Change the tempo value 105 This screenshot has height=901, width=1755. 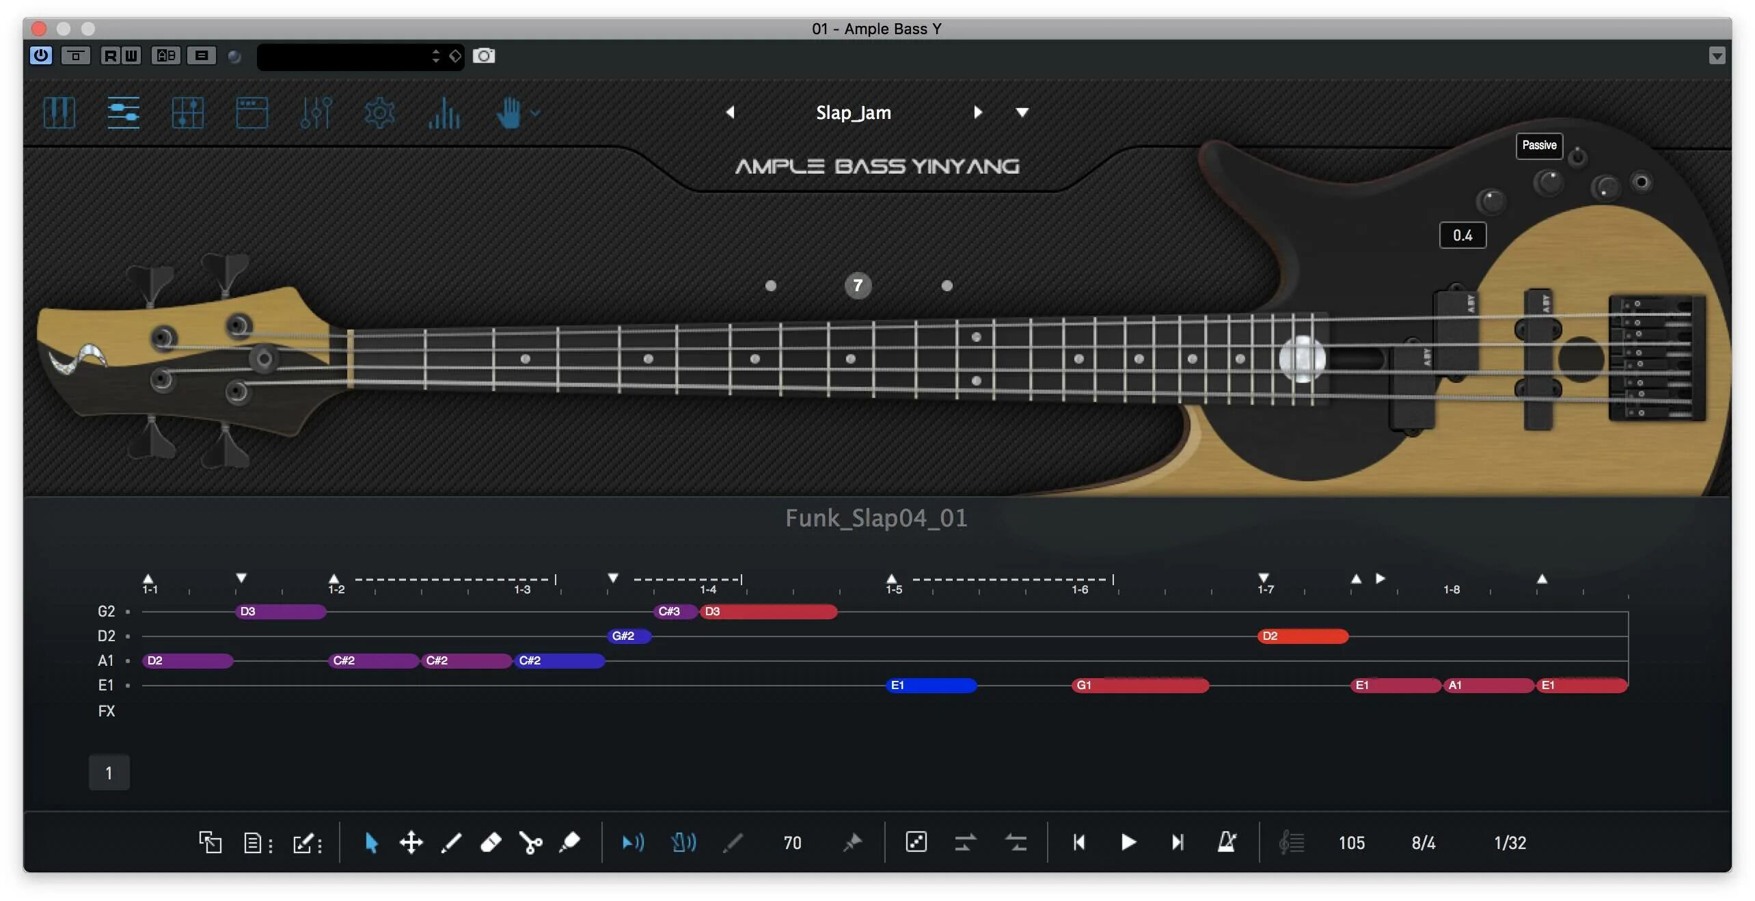tap(1352, 843)
